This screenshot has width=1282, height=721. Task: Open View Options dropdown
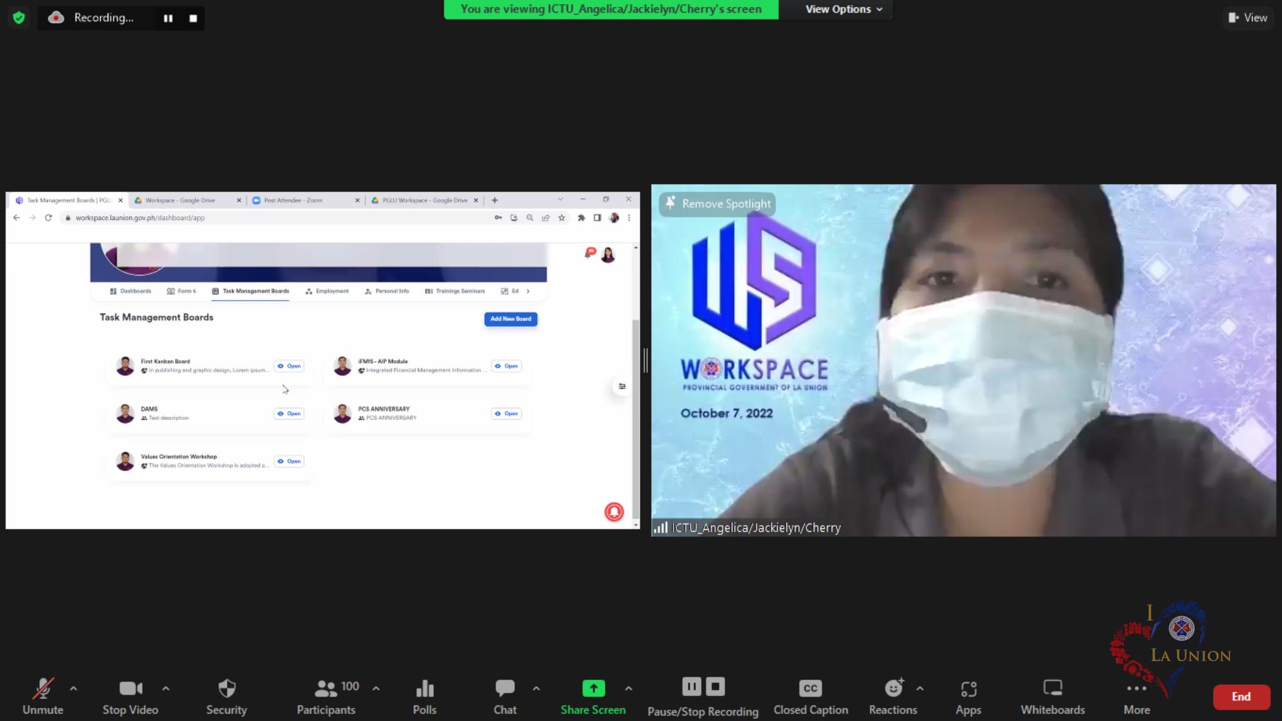843,9
